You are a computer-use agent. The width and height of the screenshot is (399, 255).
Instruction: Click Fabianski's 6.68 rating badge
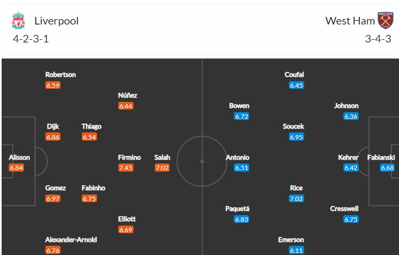pyautogui.click(x=387, y=168)
